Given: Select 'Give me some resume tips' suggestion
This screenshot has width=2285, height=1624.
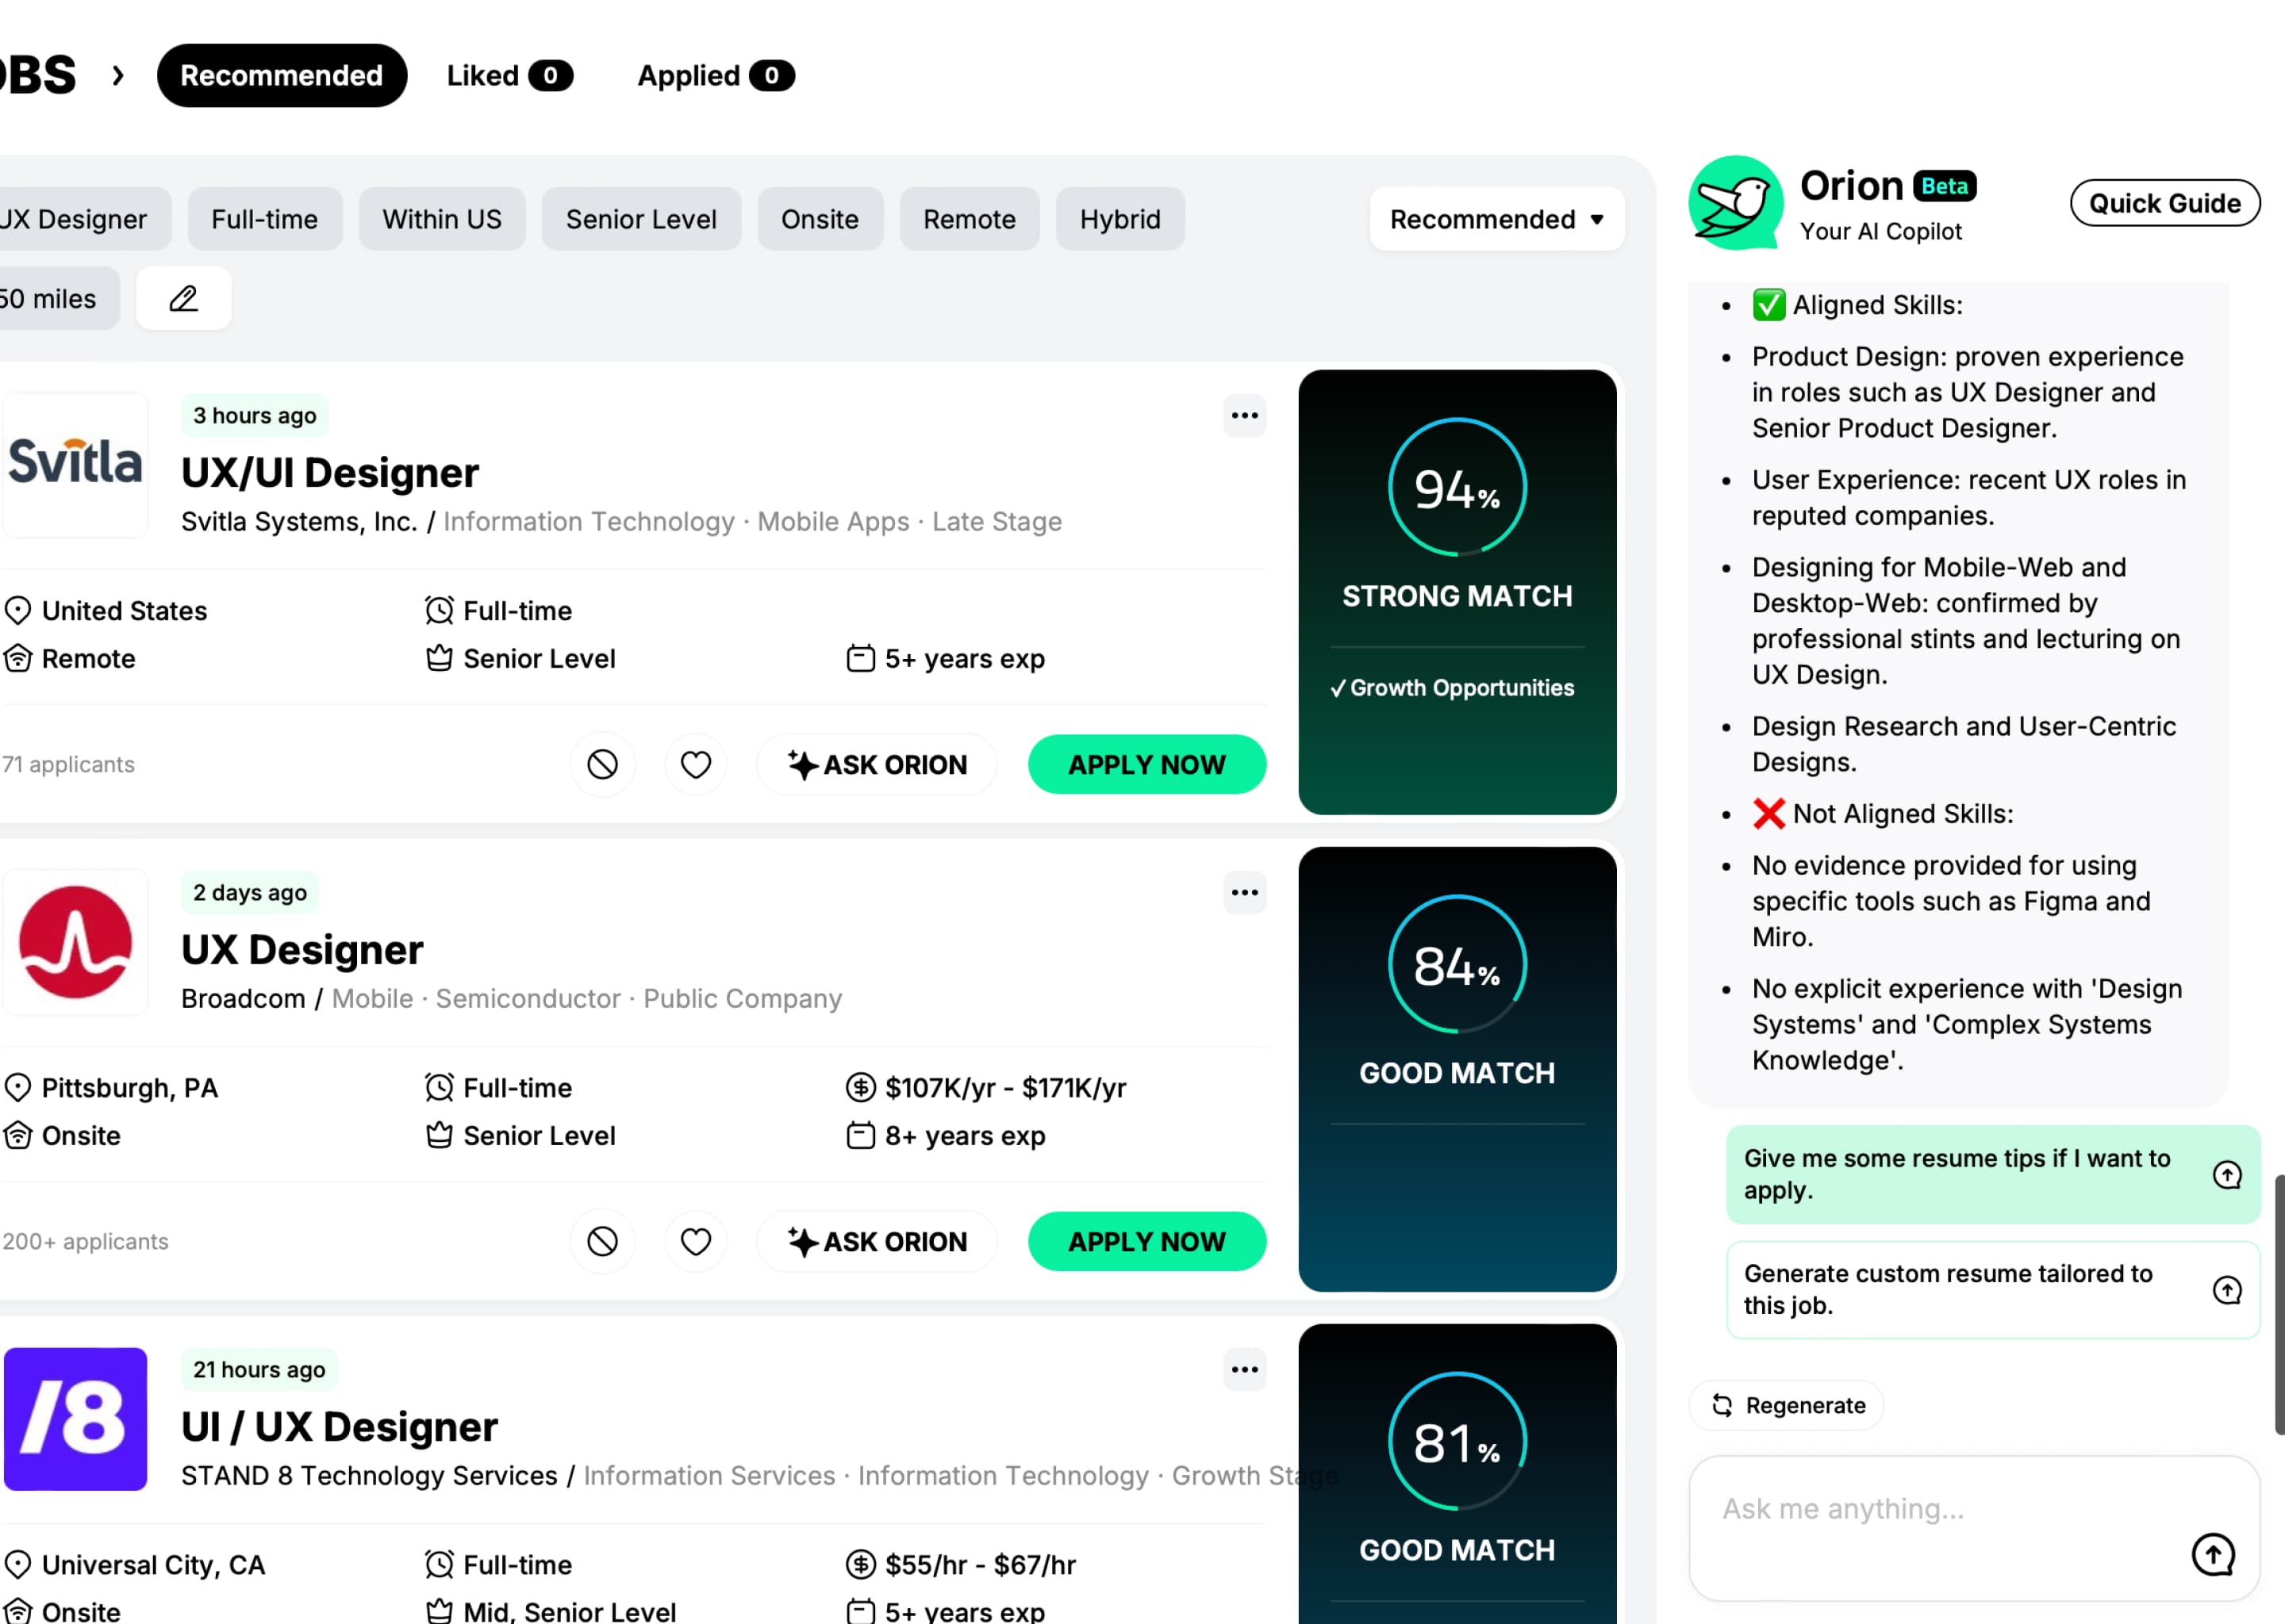Looking at the screenshot, I should click(1993, 1174).
